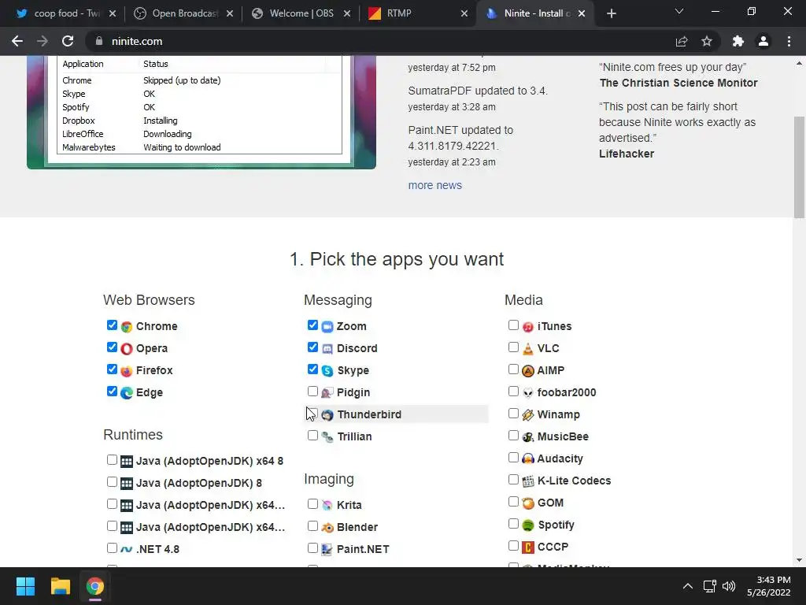Screen dimensions: 806x605
Task: Open the Chrome three-dot menu
Action: [x=789, y=41]
